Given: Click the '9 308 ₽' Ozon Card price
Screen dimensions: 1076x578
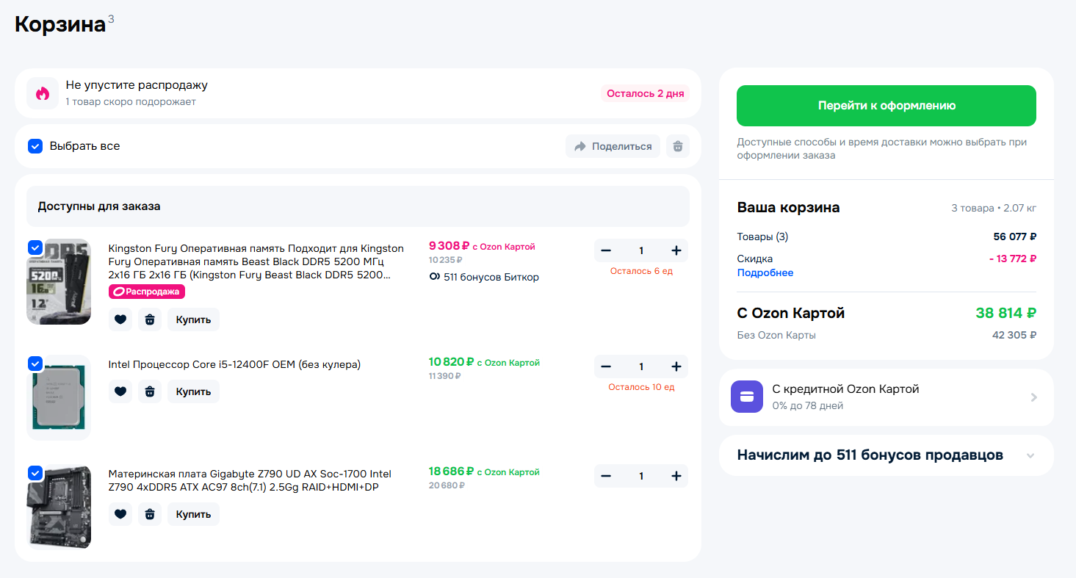Looking at the screenshot, I should 449,246.
